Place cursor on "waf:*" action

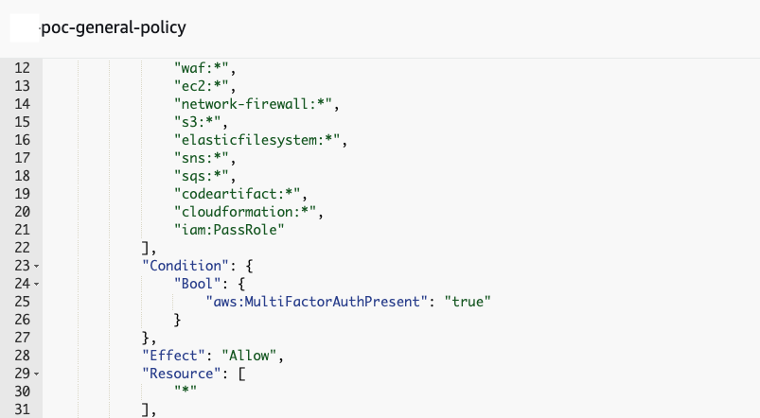(x=203, y=68)
